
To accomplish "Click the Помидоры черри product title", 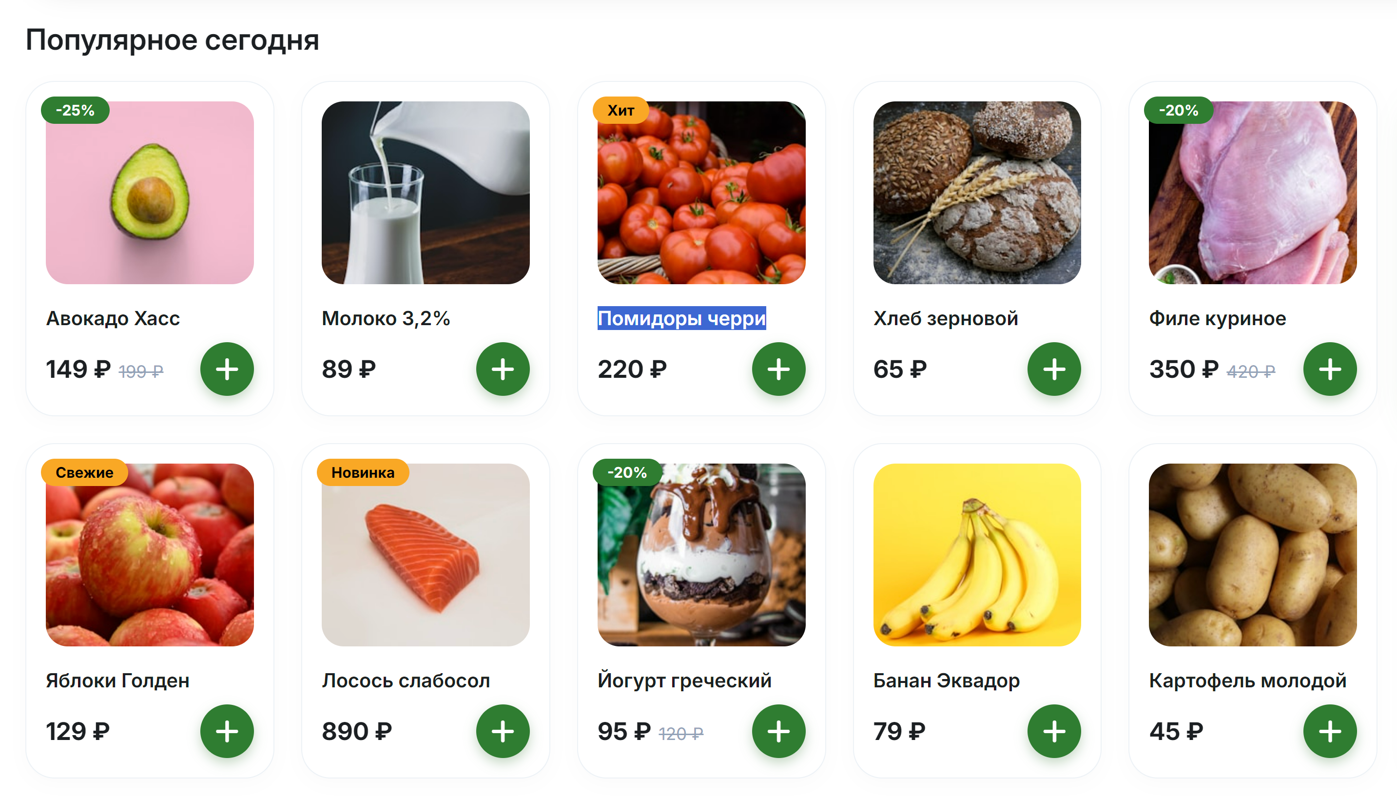I will point(681,318).
